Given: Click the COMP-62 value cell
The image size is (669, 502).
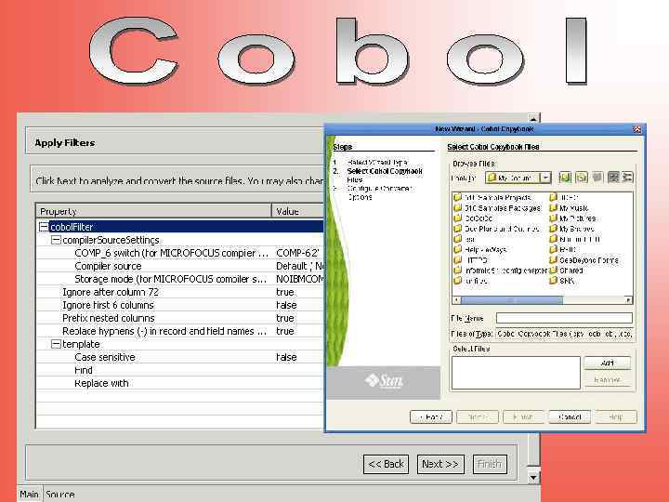Looking at the screenshot, I should click(297, 253).
